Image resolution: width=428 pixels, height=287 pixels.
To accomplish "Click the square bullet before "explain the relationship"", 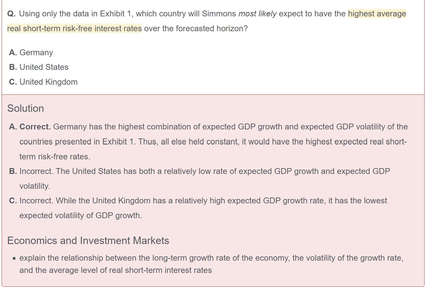I will point(14,258).
